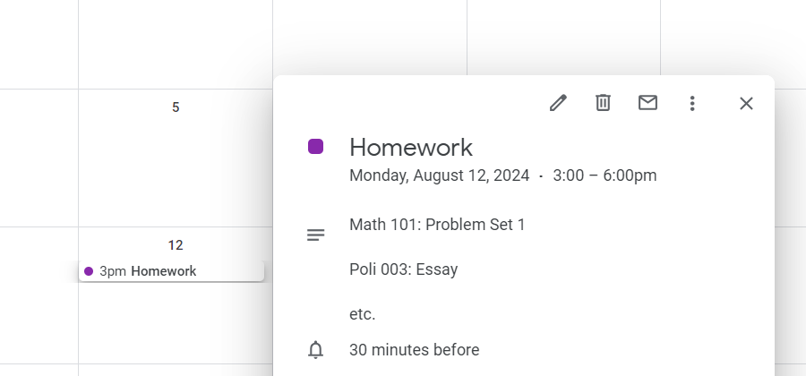The width and height of the screenshot is (806, 376).
Task: Close the Homework event popup
Action: point(746,103)
